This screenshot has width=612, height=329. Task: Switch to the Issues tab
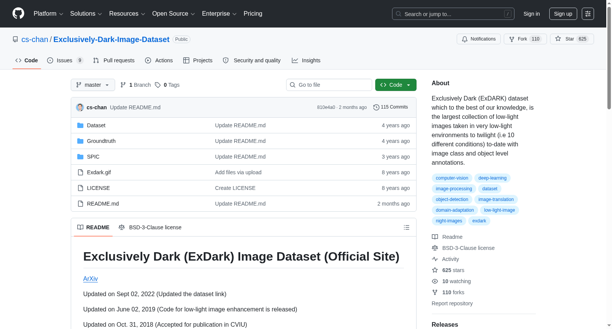coord(65,60)
